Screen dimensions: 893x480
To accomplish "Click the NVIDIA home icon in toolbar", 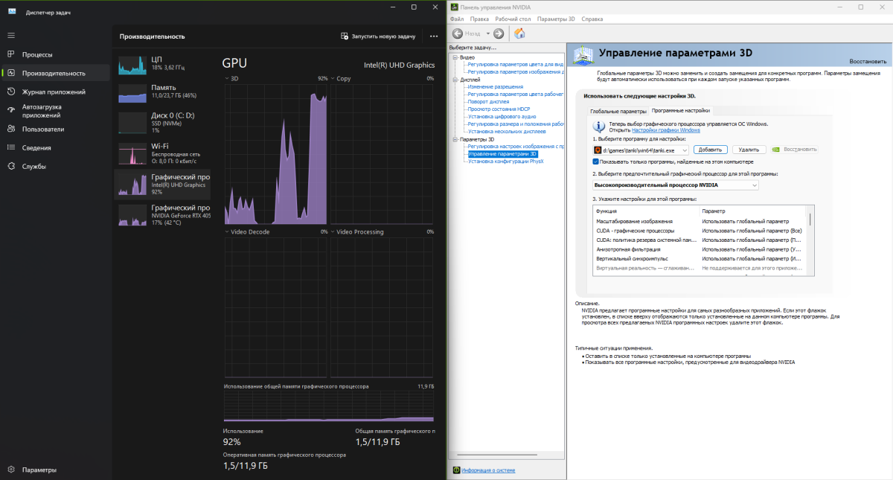I will (519, 33).
